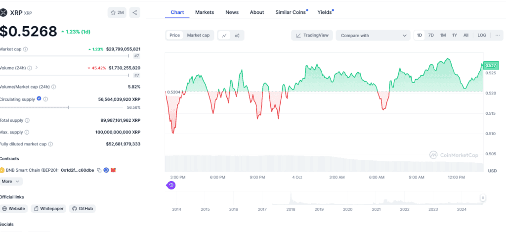The height and width of the screenshot is (232, 506).
Task: Click volume rank #7 badge
Action: coord(137,75)
